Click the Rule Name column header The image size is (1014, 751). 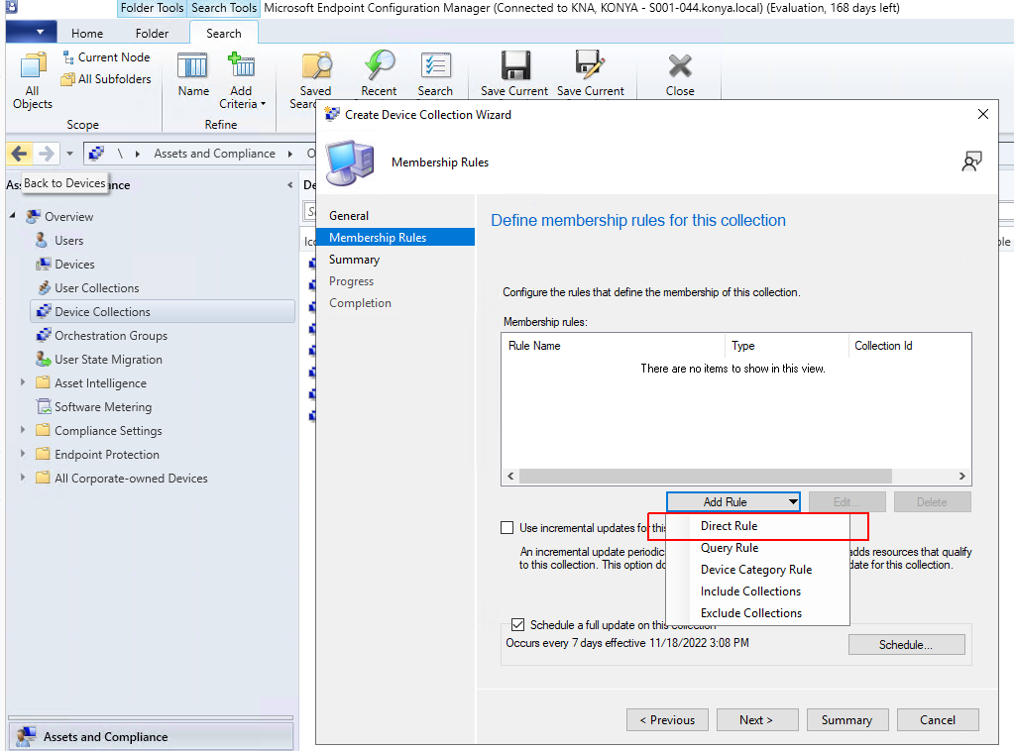pyautogui.click(x=613, y=346)
